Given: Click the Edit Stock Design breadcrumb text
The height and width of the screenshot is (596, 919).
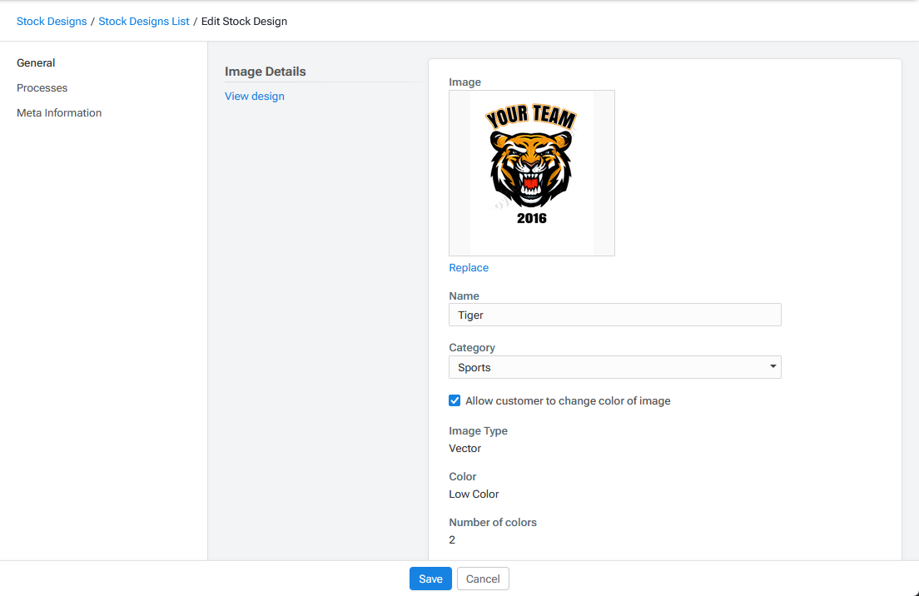Looking at the screenshot, I should pyautogui.click(x=244, y=22).
